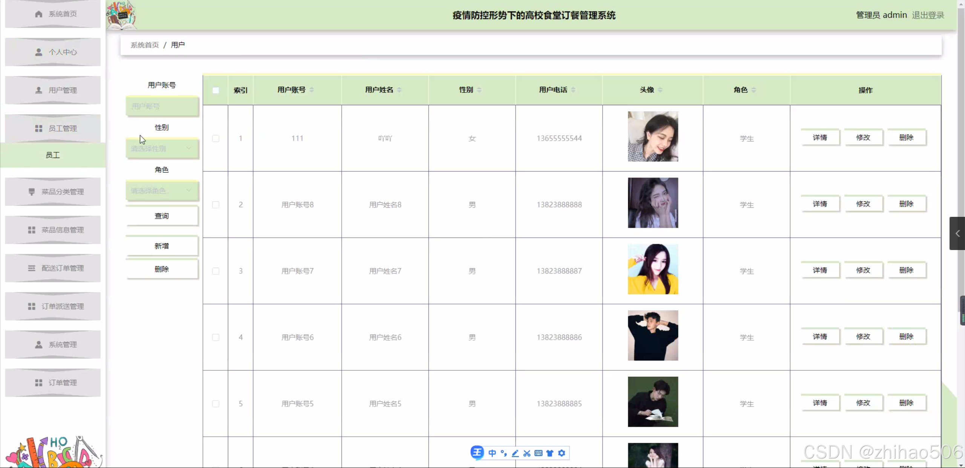
Task: Click the list icon beside 配送订单管理
Action: point(32,268)
